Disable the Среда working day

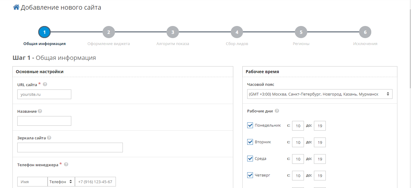coord(250,158)
